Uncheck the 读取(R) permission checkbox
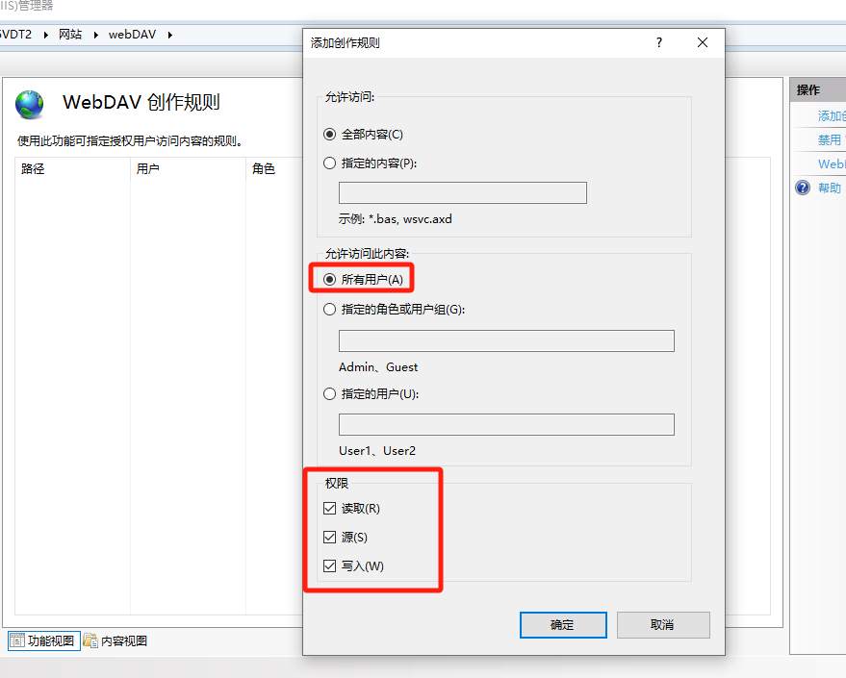The height and width of the screenshot is (678, 846). (330, 509)
